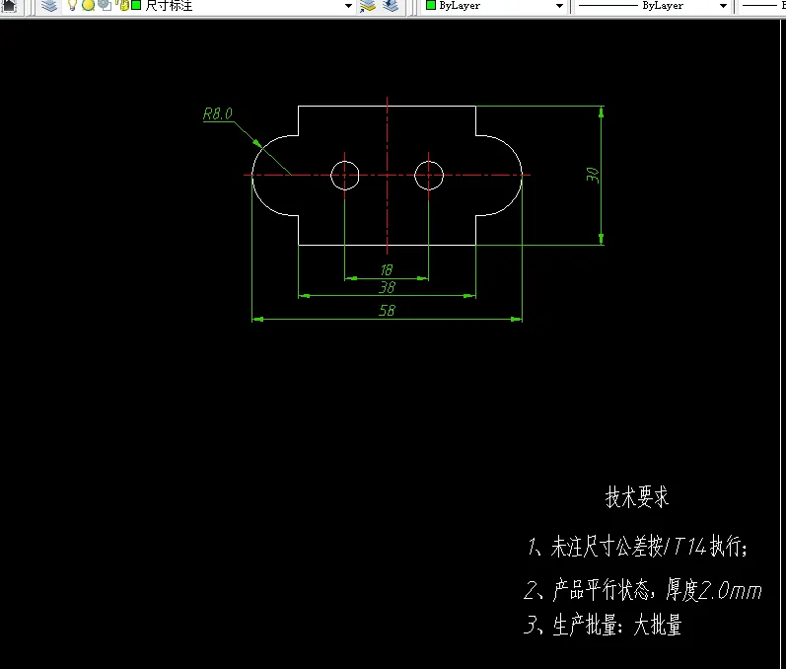Click the Layer Previous icon

[391, 6]
